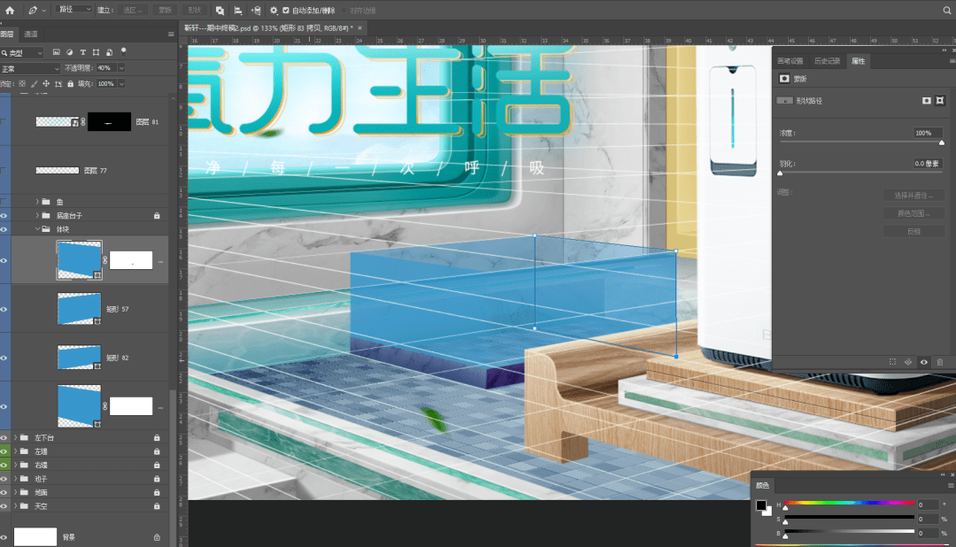Select the 属性 tab
The image size is (956, 547).
[859, 61]
